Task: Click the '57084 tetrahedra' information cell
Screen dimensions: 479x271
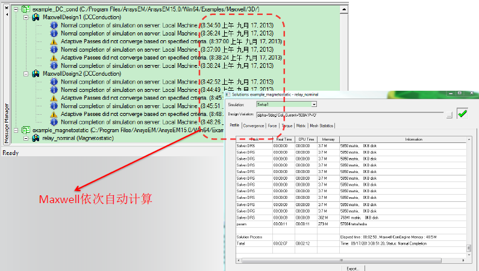Action: coord(403,224)
